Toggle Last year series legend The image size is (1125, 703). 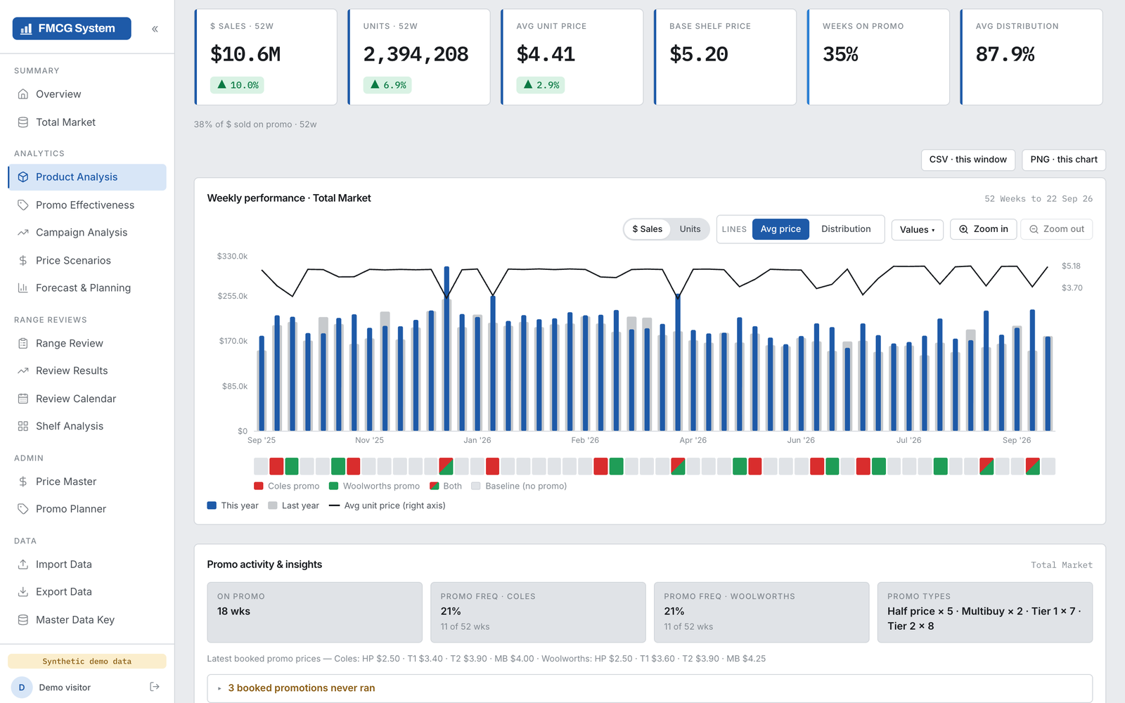pos(294,505)
